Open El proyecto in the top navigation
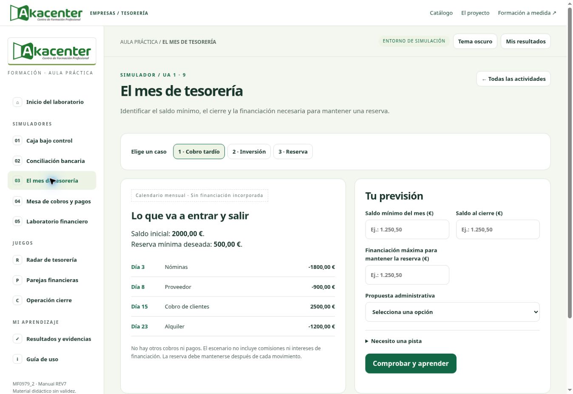The width and height of the screenshot is (573, 394). (x=475, y=13)
